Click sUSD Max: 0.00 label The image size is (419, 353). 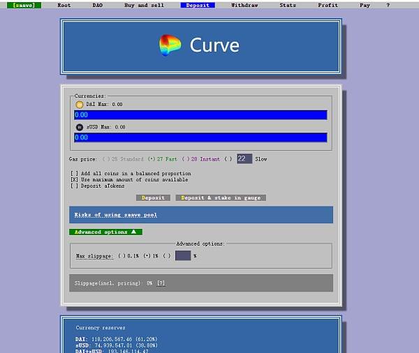pos(106,127)
